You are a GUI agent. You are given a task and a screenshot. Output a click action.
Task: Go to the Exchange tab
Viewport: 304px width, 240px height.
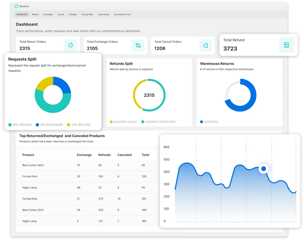click(48, 14)
